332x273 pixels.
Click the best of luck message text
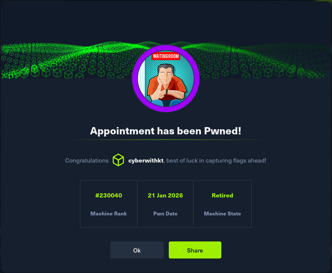[x=216, y=160]
